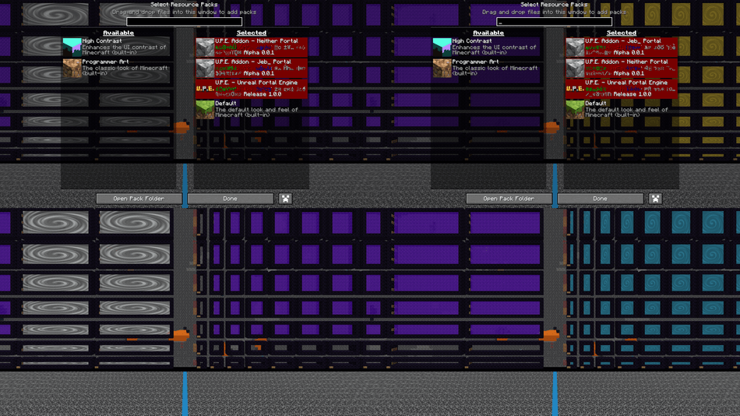
Task: Click the 'Available' heading in right screen
Action: click(x=488, y=33)
